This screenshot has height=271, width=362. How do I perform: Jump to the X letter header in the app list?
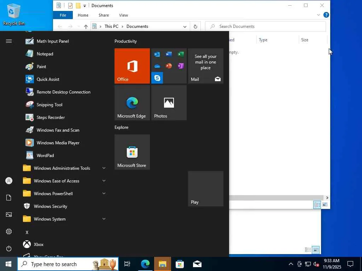(x=27, y=232)
